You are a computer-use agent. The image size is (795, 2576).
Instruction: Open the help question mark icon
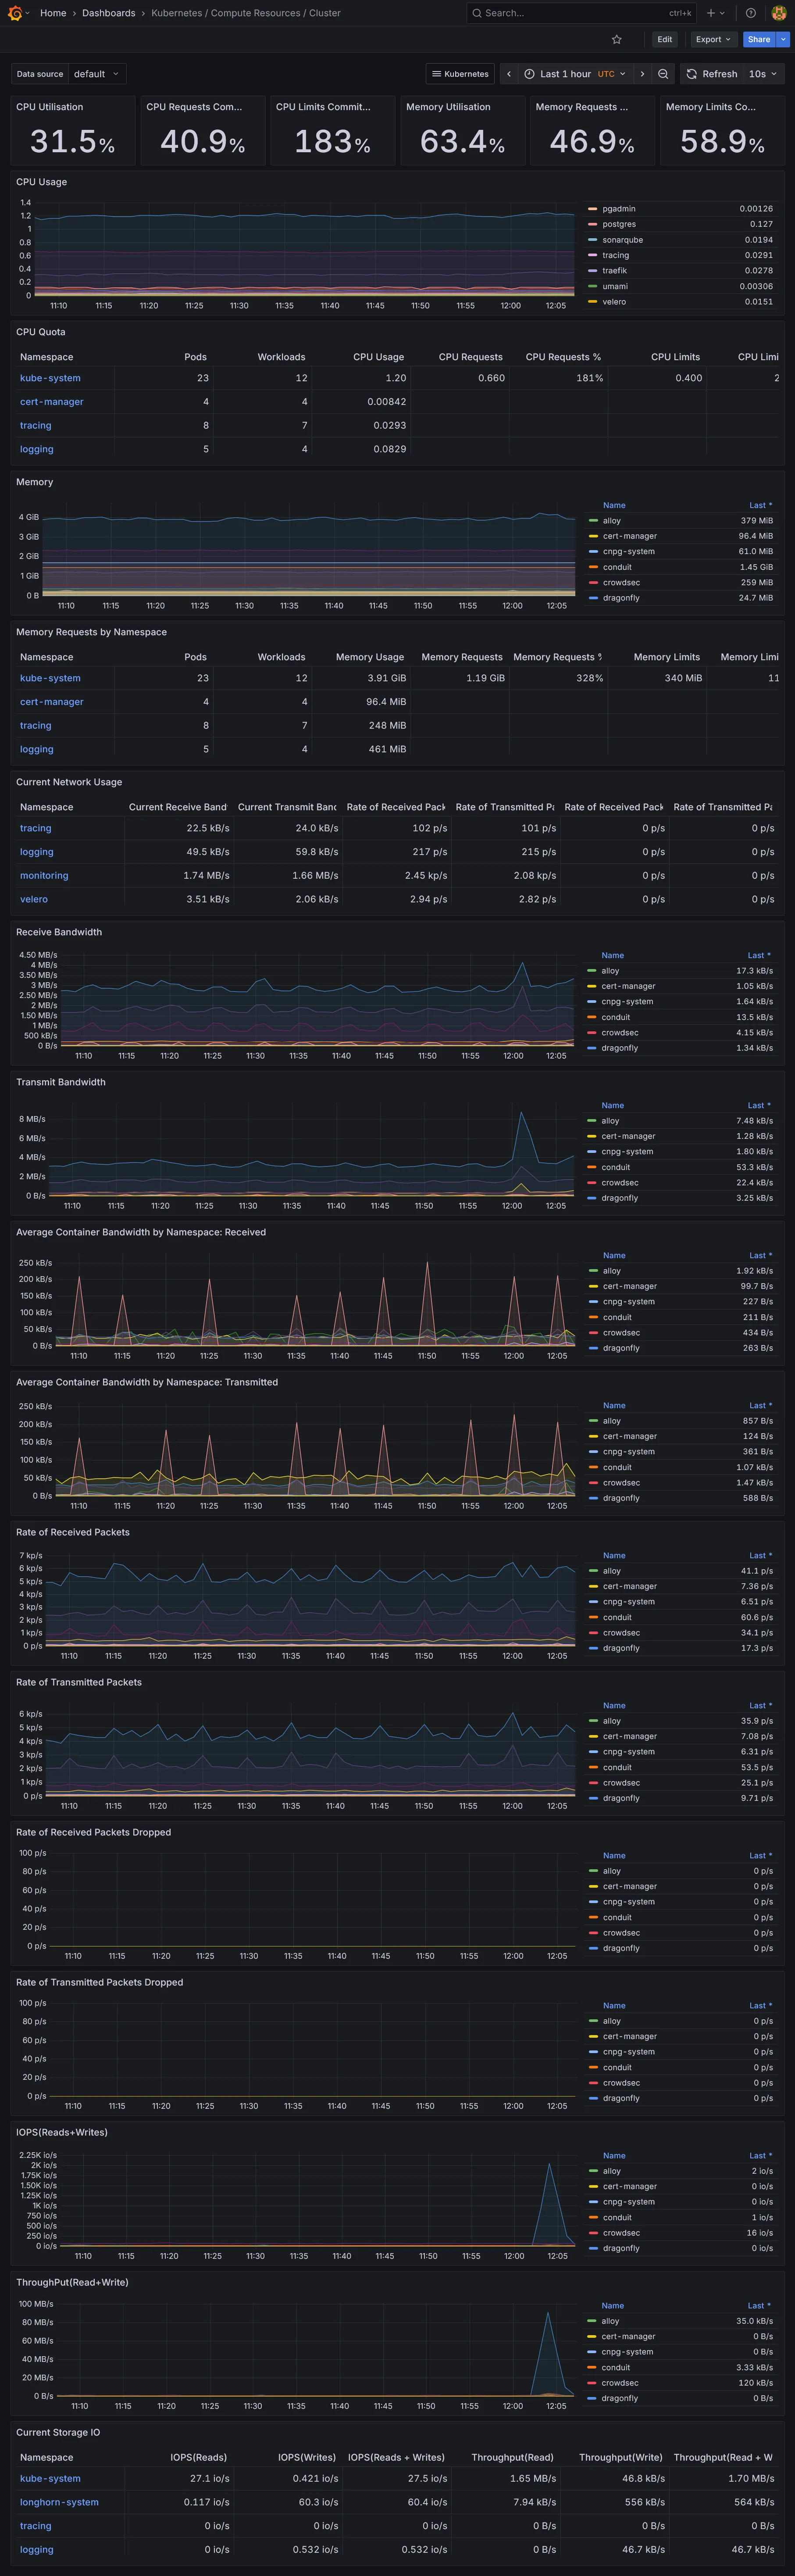[750, 13]
